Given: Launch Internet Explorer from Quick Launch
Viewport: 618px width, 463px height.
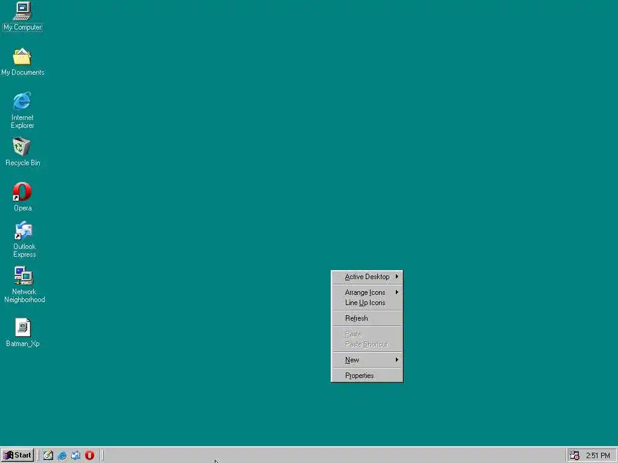Looking at the screenshot, I should 62,455.
